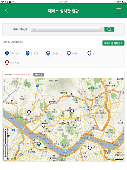
Task: Select the station marker near 종로
Action: click(72, 111)
